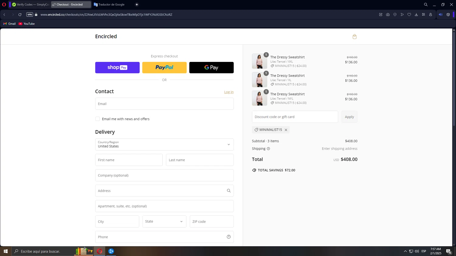The width and height of the screenshot is (456, 256).
Task: Bookmark this page with the heart icon
Action: click(x=409, y=15)
